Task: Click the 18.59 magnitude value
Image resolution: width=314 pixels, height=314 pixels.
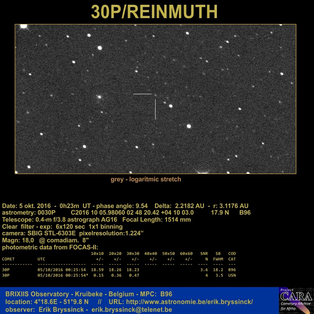Action: [x=97, y=270]
